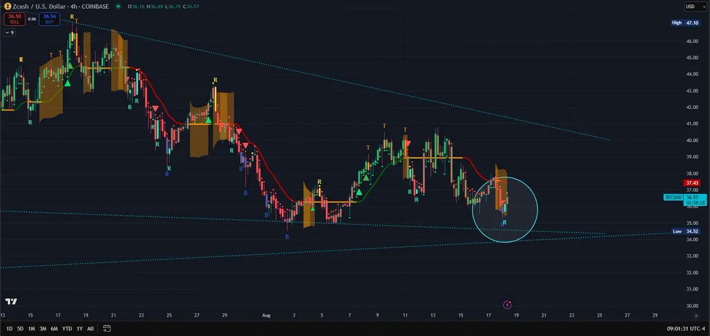Select the 1M time range
Screen dimensions: 710x336
(31, 328)
